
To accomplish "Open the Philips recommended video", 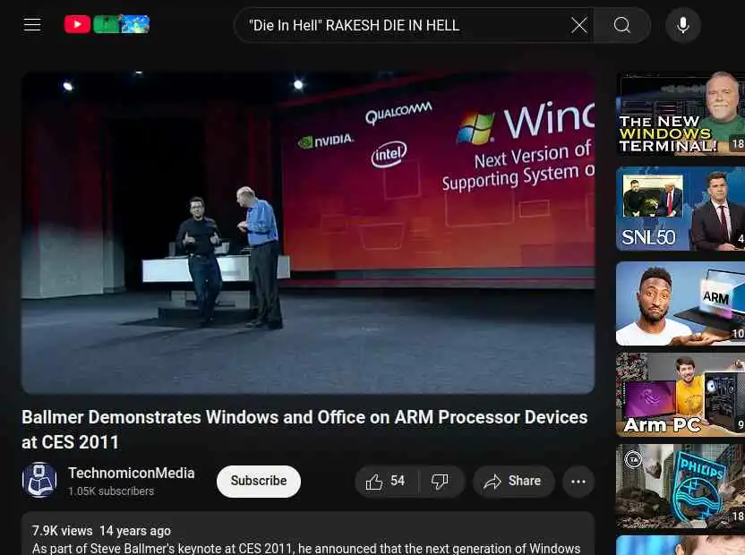I will point(681,486).
